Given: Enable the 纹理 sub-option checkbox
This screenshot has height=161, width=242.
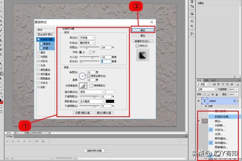Looking at the screenshot, I should [41, 48].
